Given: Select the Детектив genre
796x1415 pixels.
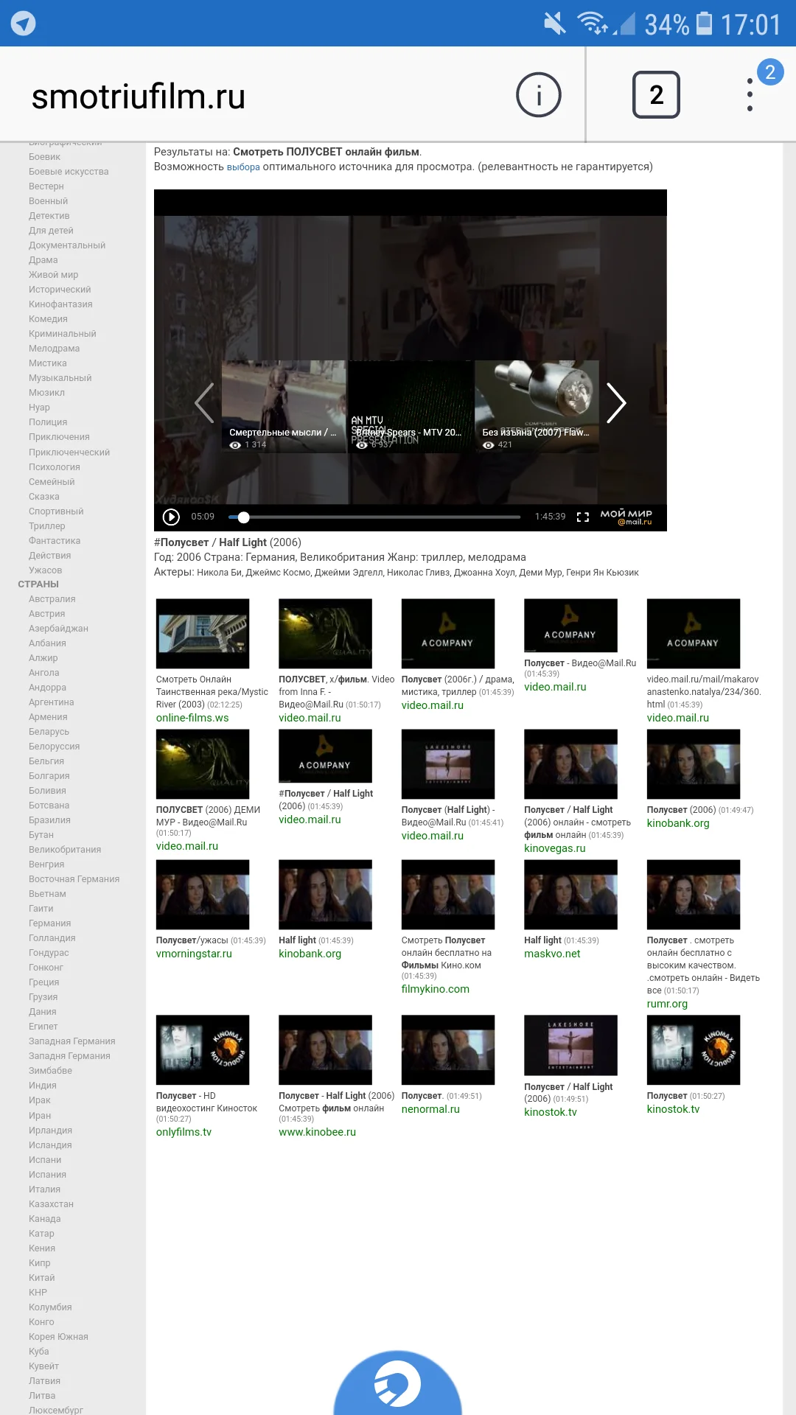Looking at the screenshot, I should pos(49,216).
